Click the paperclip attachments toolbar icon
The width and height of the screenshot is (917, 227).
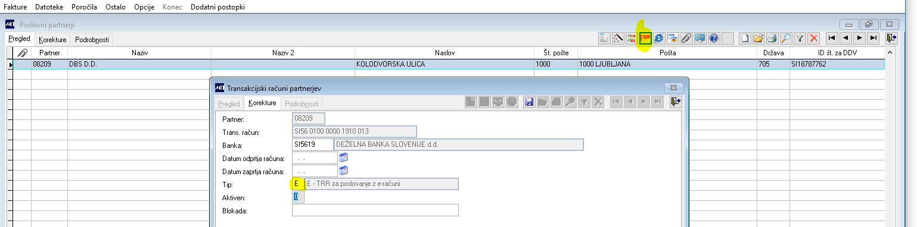(686, 38)
